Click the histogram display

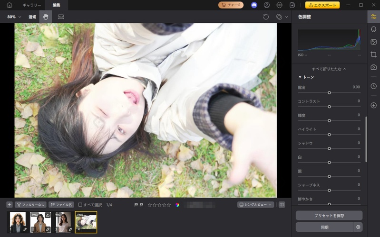coord(329,40)
